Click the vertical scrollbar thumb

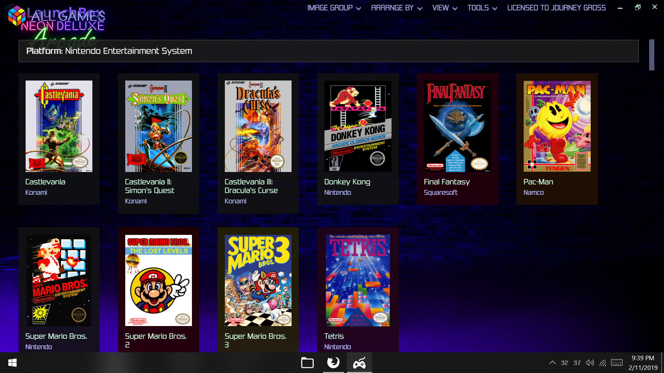[x=652, y=55]
